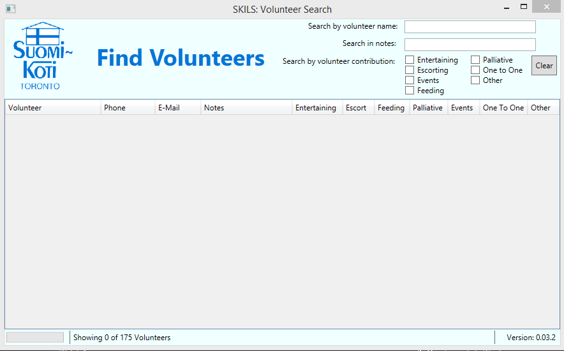Viewport: 564px width, 351px height.
Task: Click the progress bar in status bar
Action: click(35, 338)
